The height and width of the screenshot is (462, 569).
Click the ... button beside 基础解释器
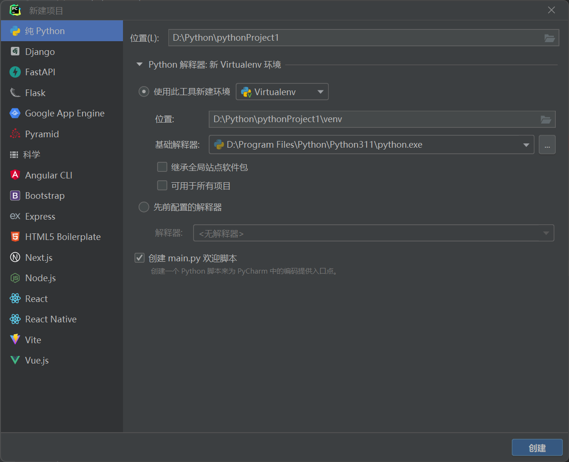coord(547,145)
